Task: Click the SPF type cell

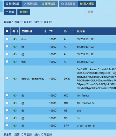Action: pos(66,126)
